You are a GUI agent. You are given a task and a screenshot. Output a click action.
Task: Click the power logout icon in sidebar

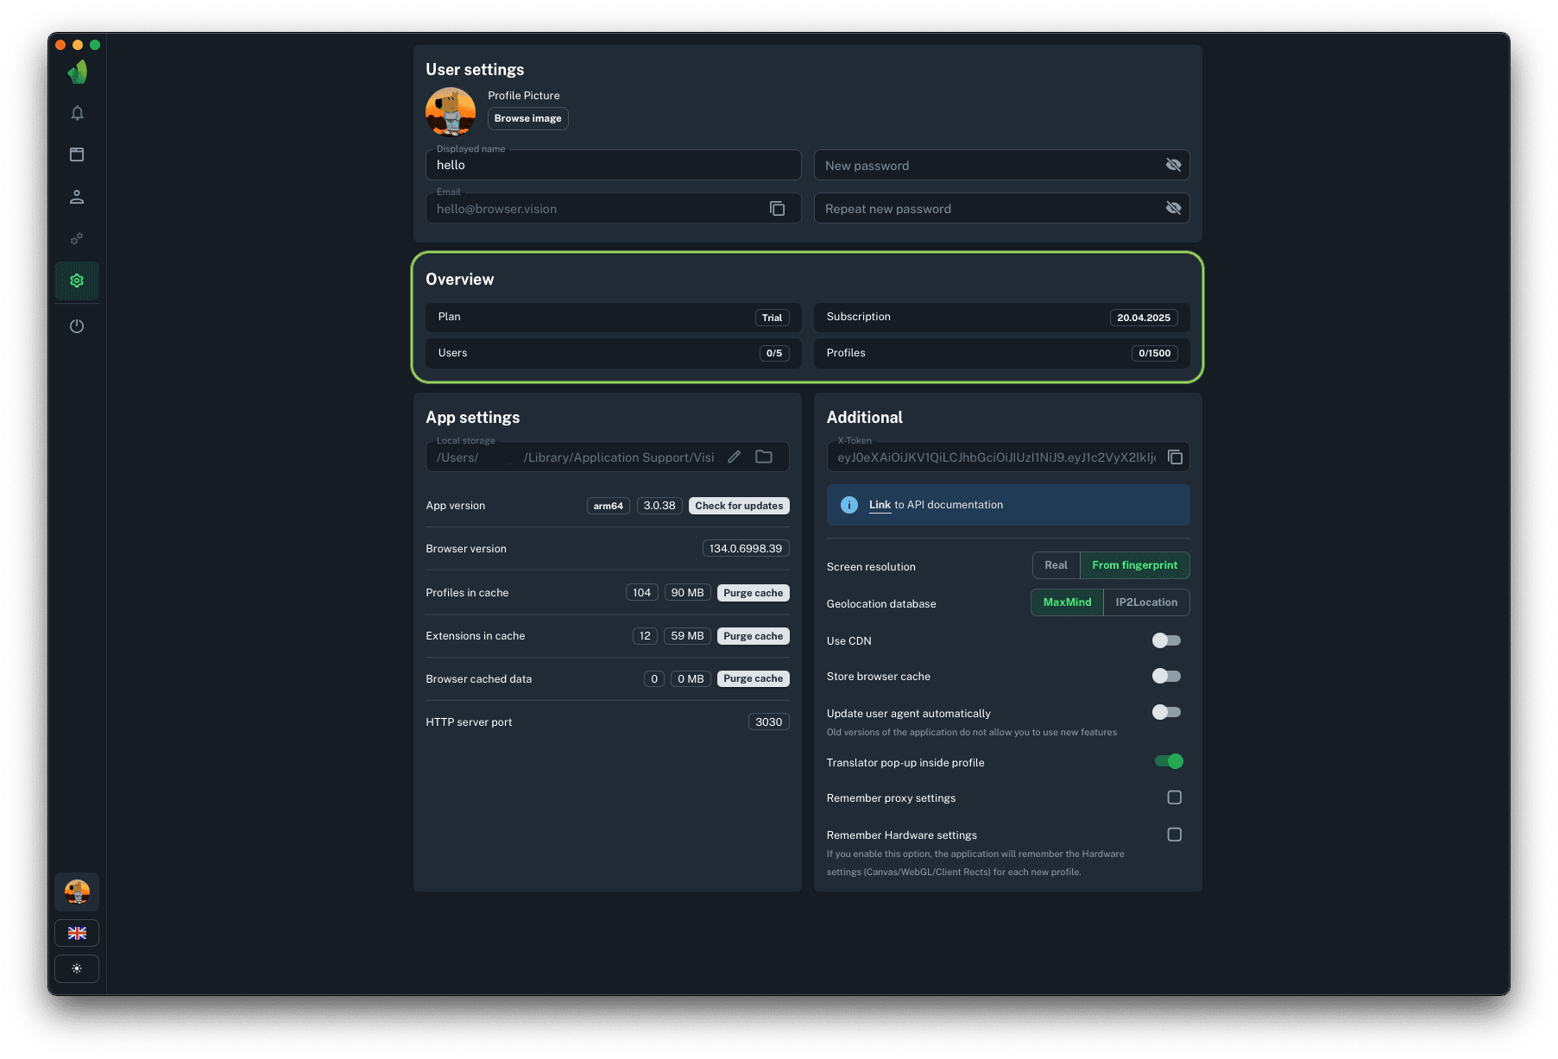click(x=77, y=326)
